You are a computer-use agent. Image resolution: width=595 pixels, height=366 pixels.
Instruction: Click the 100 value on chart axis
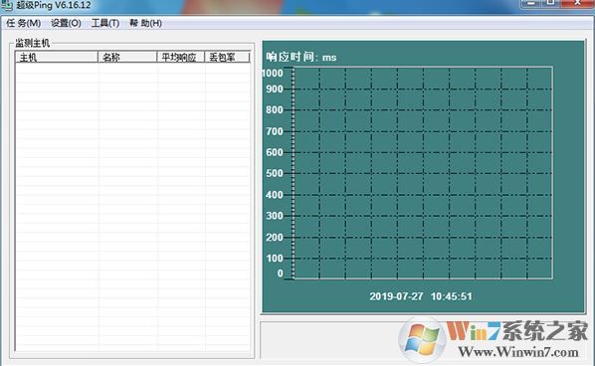[x=275, y=259]
